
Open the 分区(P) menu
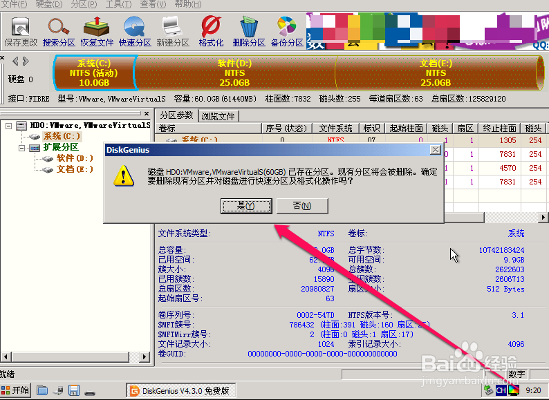tap(84, 4)
